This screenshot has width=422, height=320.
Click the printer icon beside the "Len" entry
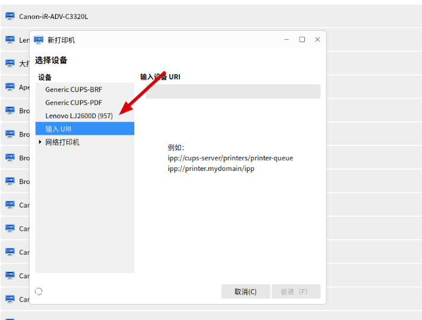[10, 40]
